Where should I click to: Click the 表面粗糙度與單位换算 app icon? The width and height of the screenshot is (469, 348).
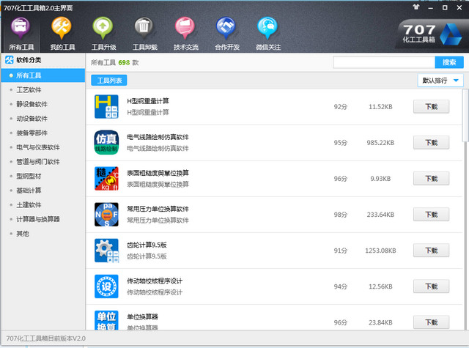[x=106, y=179]
